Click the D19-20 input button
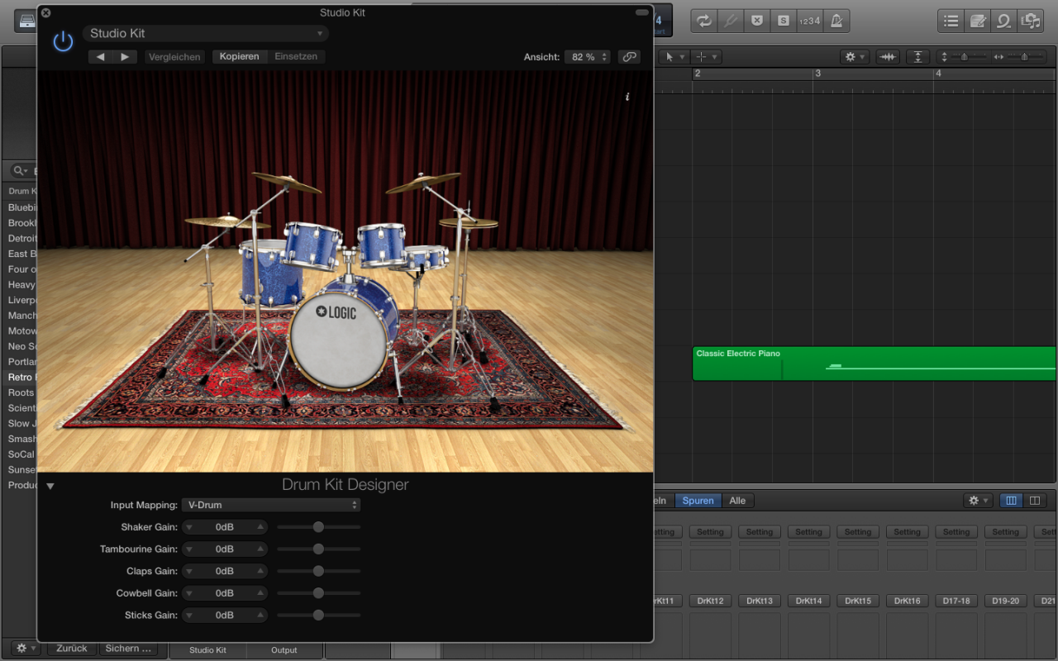 click(x=1005, y=601)
